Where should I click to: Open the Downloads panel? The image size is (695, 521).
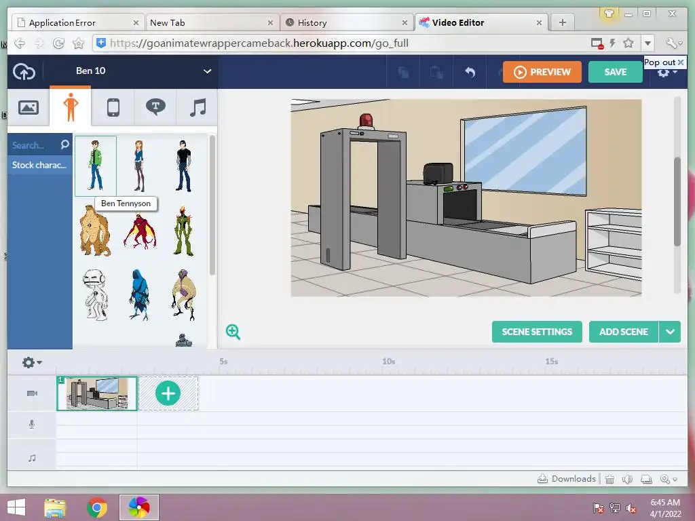tap(567, 479)
